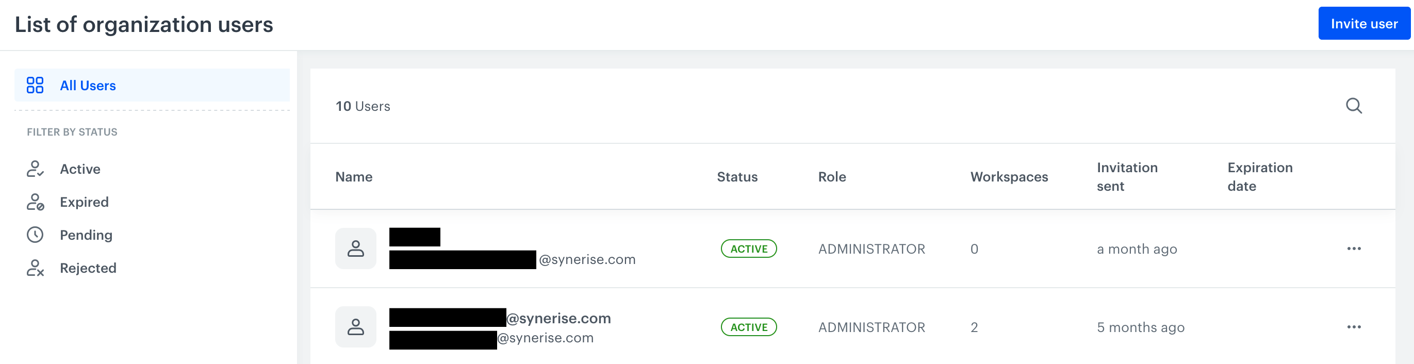Click the first user's avatar icon
Image resolution: width=1414 pixels, height=364 pixels.
click(356, 249)
